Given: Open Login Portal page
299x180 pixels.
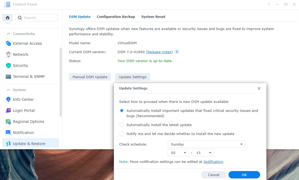Looking at the screenshot, I should 31,111.
